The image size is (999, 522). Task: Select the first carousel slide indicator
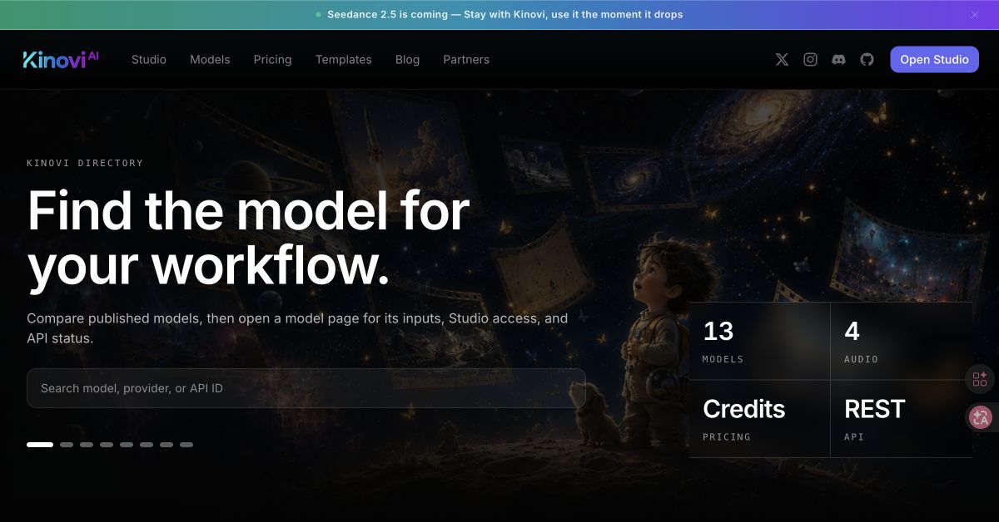click(x=40, y=445)
